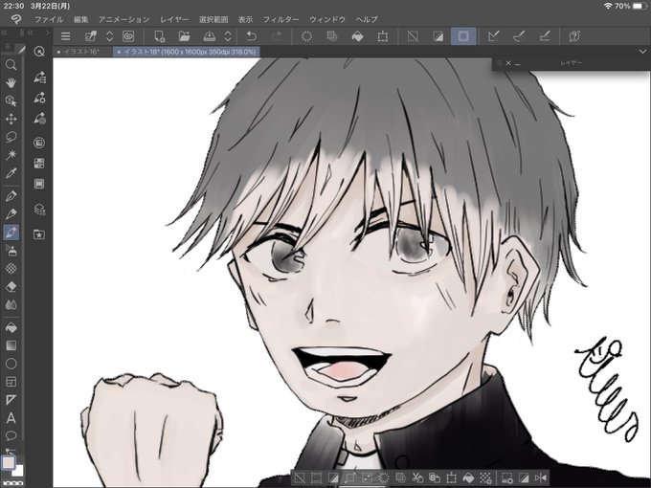Click Invert selection in selection launcher
This screenshot has height=488, width=651.
click(x=333, y=478)
